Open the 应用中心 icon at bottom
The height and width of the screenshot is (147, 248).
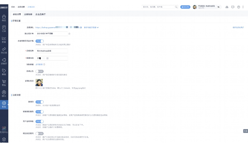pos(4,129)
